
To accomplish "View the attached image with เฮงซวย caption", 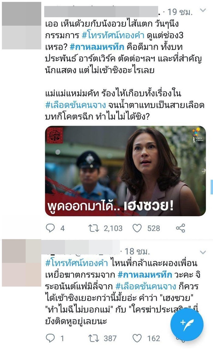I will pyautogui.click(x=125, y=171).
